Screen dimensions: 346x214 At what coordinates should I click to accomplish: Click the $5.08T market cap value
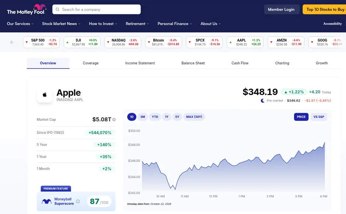[102, 119]
